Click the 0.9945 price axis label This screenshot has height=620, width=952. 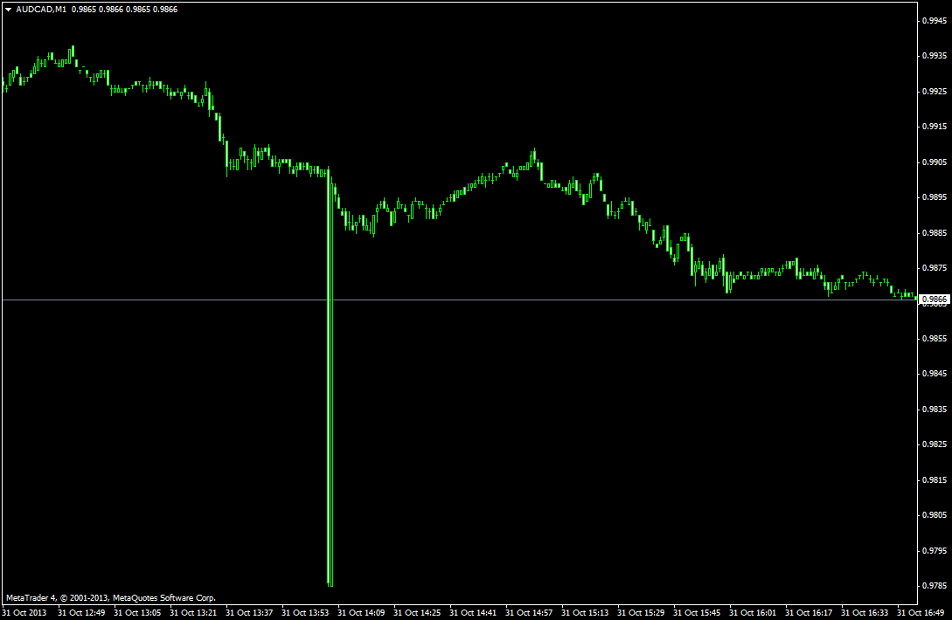click(x=935, y=21)
